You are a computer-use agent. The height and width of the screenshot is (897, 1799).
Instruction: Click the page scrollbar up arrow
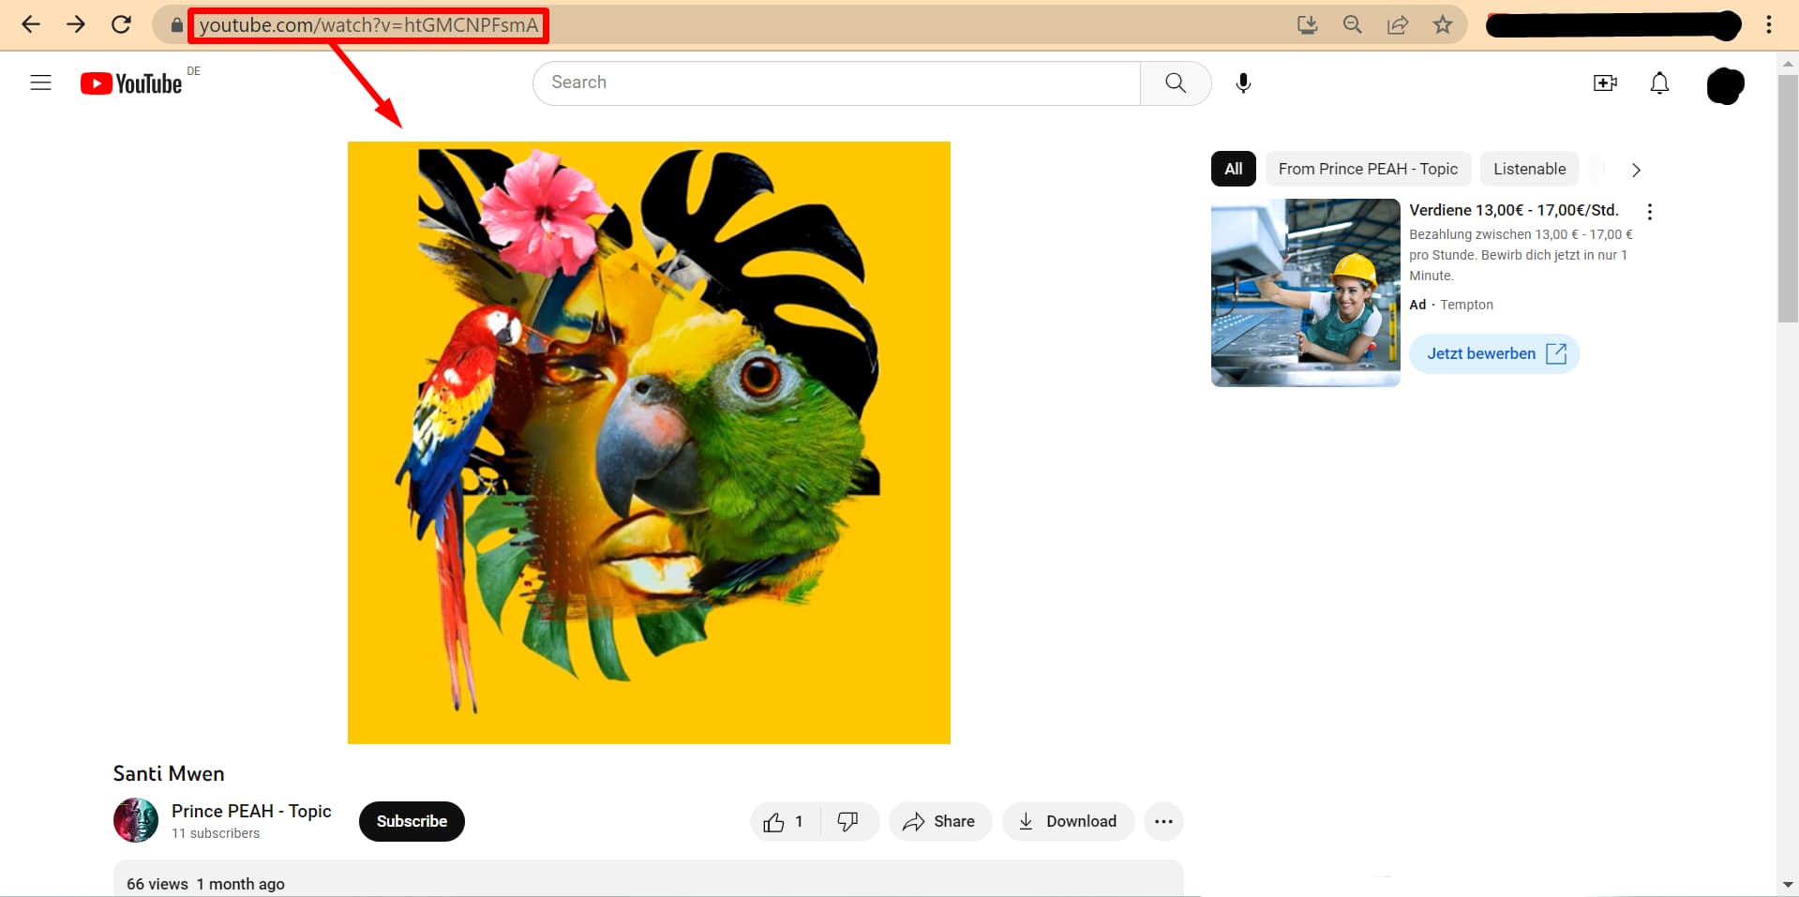click(1787, 64)
